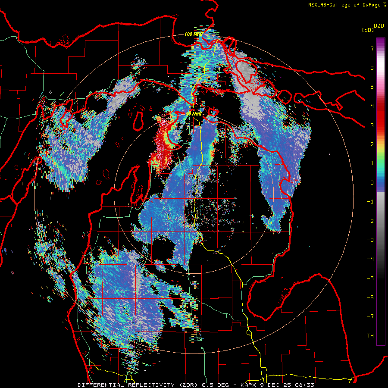Click the KAPX station identifier in caption
The height and width of the screenshot is (388, 388).
click(248, 385)
